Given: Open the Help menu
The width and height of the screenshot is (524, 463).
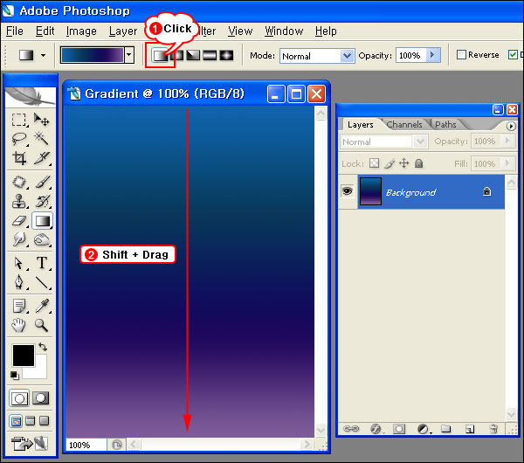Looking at the screenshot, I should point(326,31).
